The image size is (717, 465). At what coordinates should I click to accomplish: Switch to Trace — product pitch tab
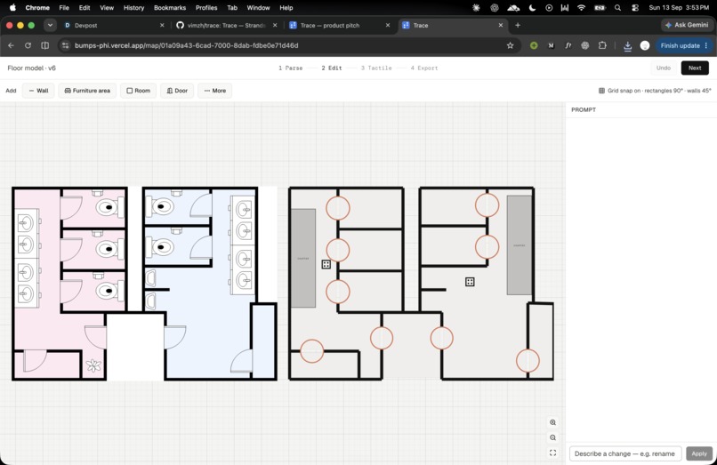(x=340, y=25)
